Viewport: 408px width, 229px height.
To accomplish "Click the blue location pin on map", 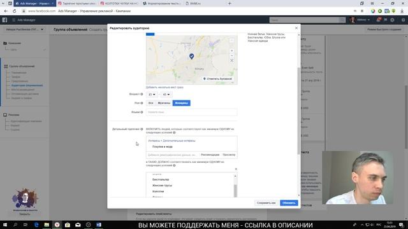I will point(191,56).
